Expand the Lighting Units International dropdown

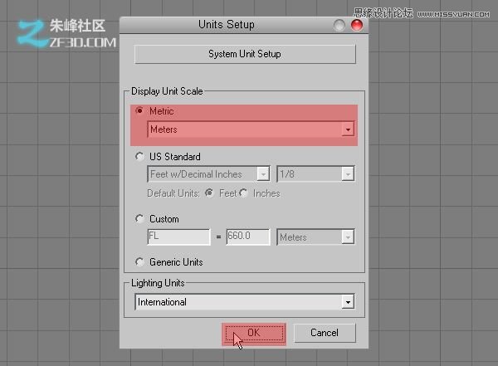(x=348, y=302)
